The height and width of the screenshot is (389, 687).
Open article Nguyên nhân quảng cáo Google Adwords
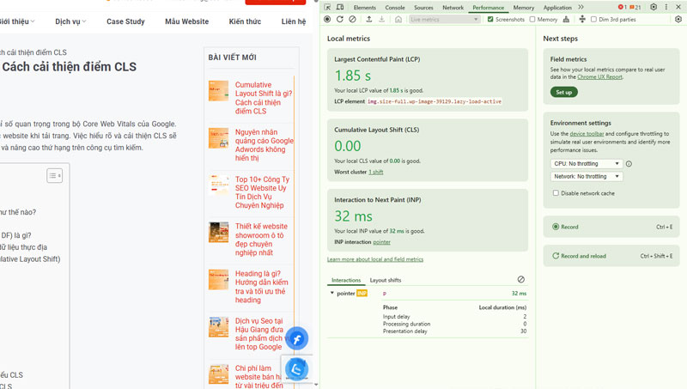(x=264, y=145)
